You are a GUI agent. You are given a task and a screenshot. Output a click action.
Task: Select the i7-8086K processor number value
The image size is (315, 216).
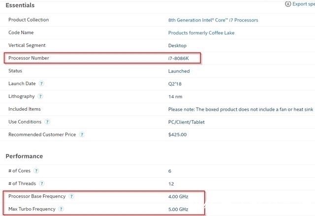point(179,58)
